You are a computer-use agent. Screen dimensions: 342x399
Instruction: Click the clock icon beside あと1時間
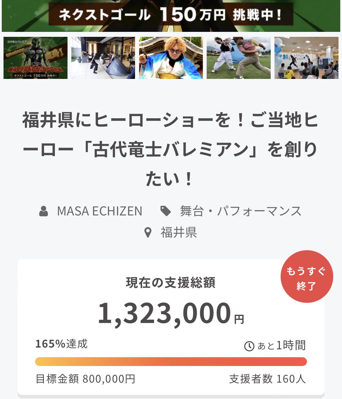(249, 346)
